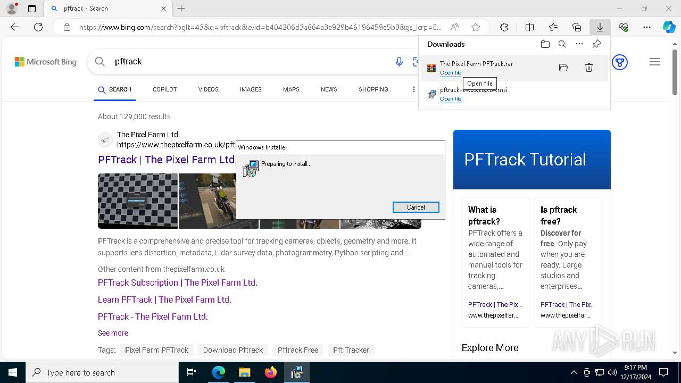Switch to the IMAGES tab

pyautogui.click(x=251, y=89)
